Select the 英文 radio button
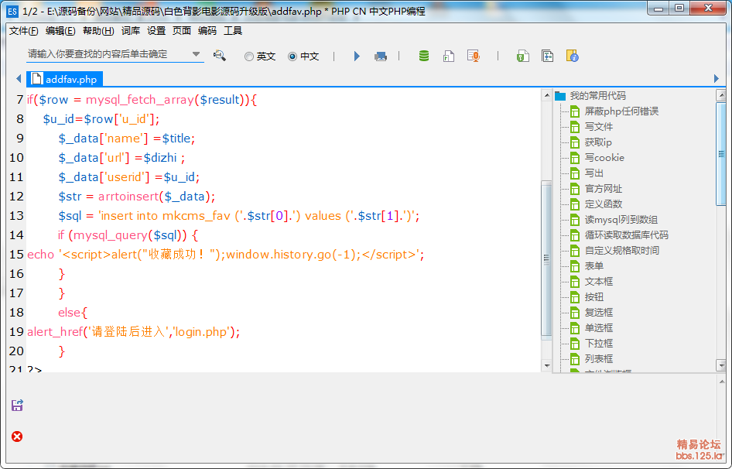732x469 pixels. point(249,56)
